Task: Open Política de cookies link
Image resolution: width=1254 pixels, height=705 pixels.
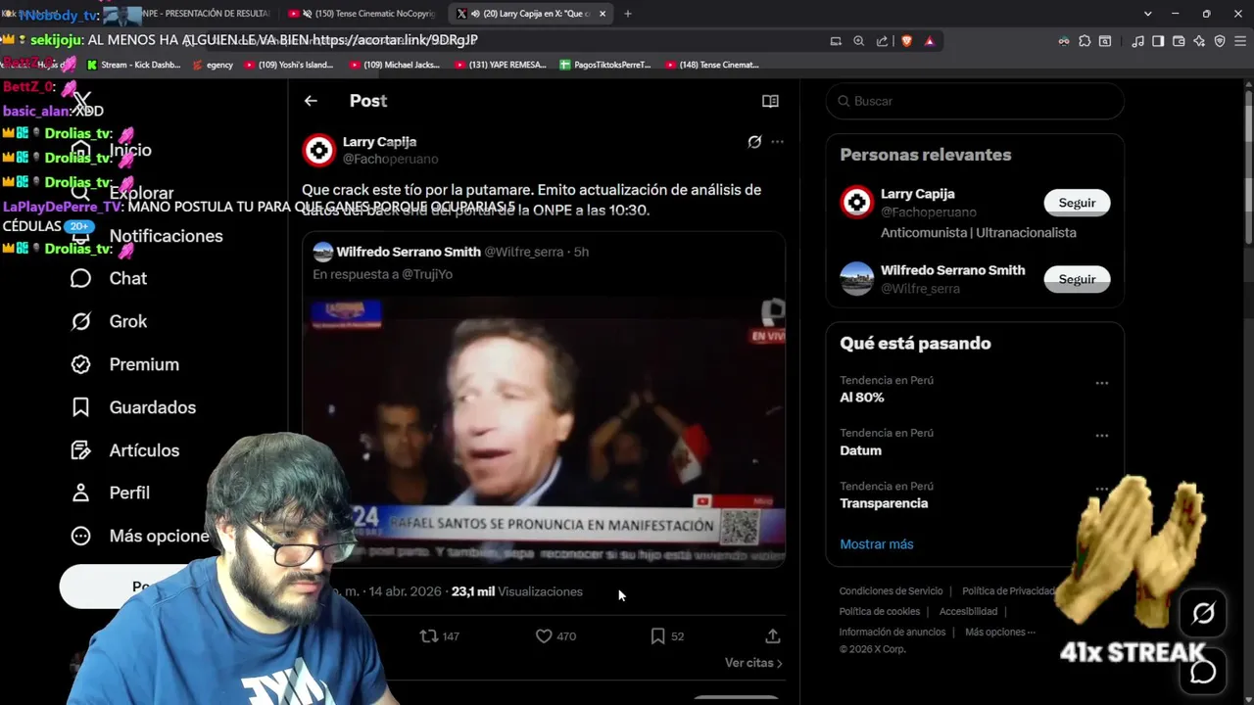Action: point(880,612)
